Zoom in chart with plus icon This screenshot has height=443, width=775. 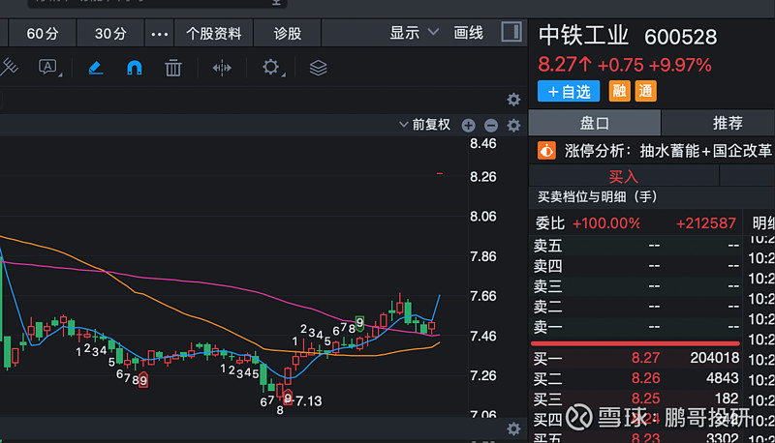pos(469,125)
